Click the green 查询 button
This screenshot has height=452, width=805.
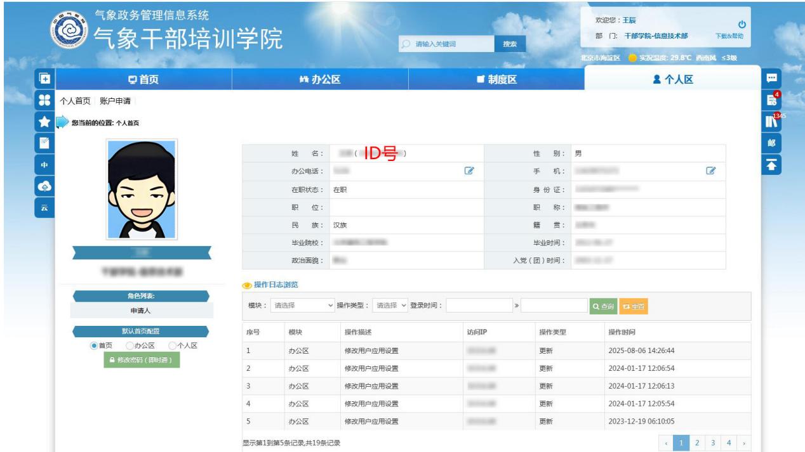[x=602, y=306]
